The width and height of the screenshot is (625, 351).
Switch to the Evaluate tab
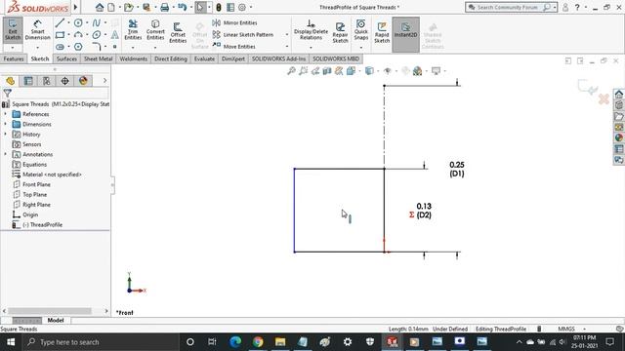pos(204,58)
